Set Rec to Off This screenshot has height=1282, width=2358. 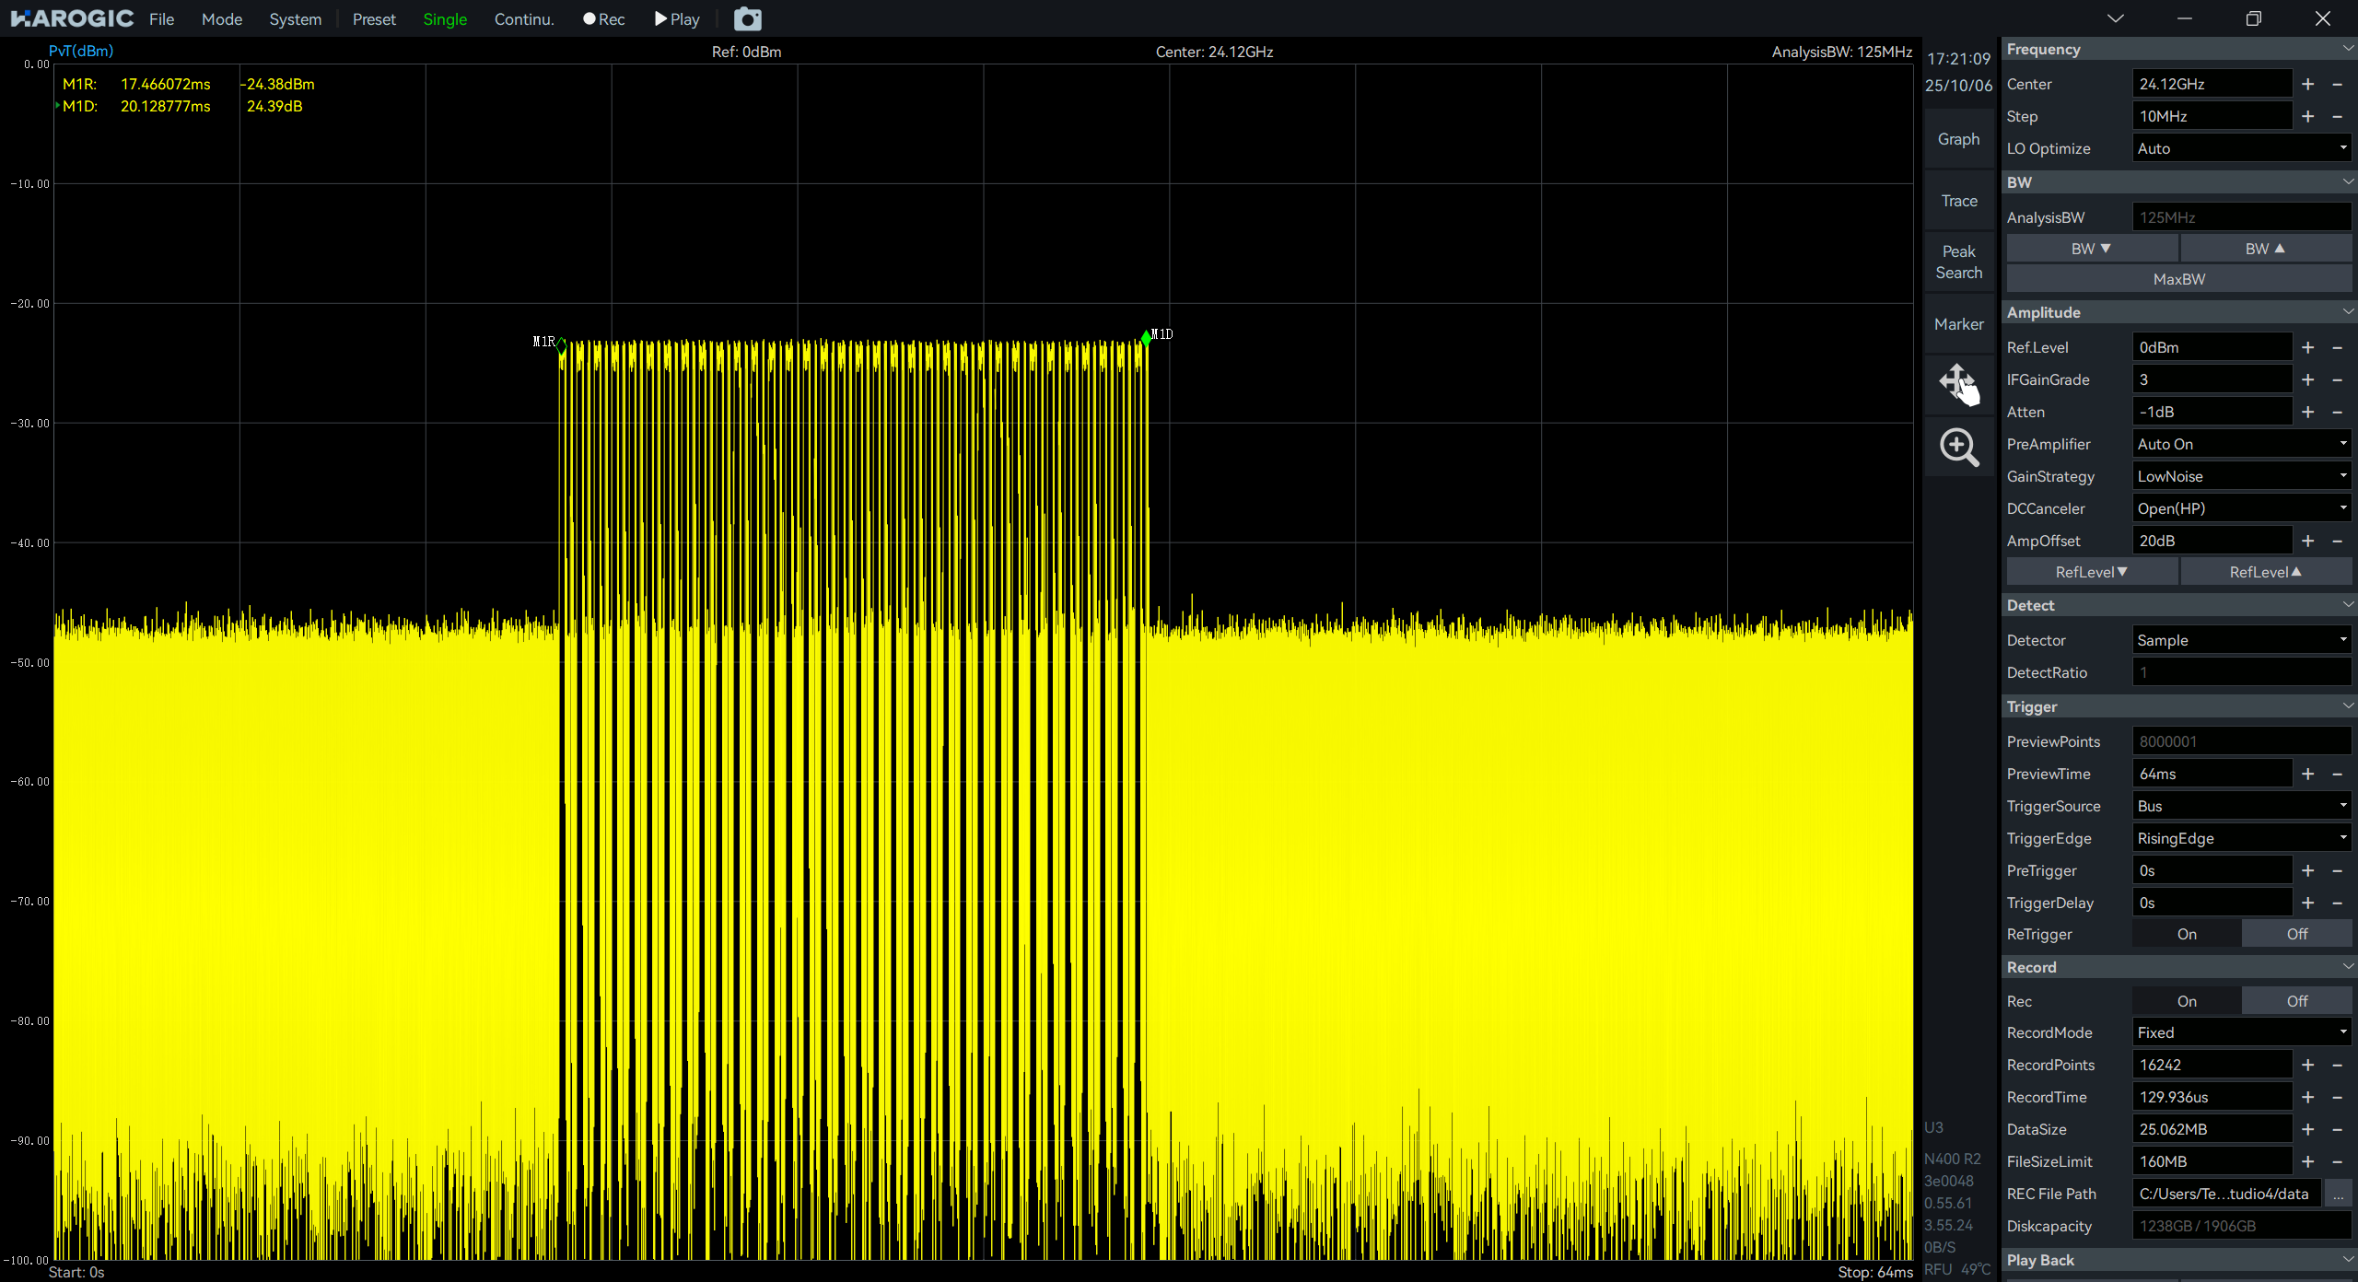tap(2296, 1001)
